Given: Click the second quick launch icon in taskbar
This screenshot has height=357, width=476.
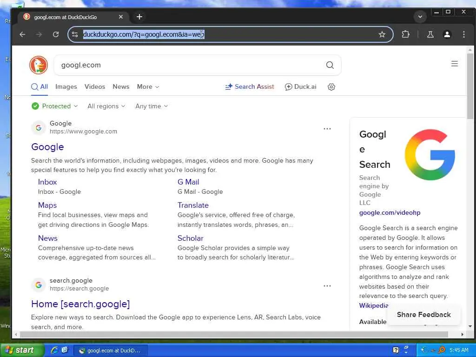Looking at the screenshot, I should (x=64, y=350).
